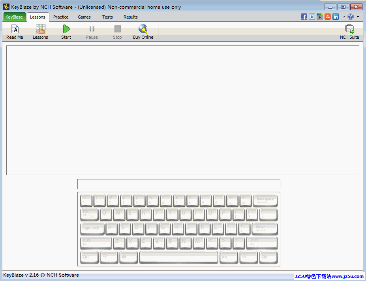This screenshot has width=366, height=281.
Task: Select the Lessons tab
Action: click(x=38, y=17)
